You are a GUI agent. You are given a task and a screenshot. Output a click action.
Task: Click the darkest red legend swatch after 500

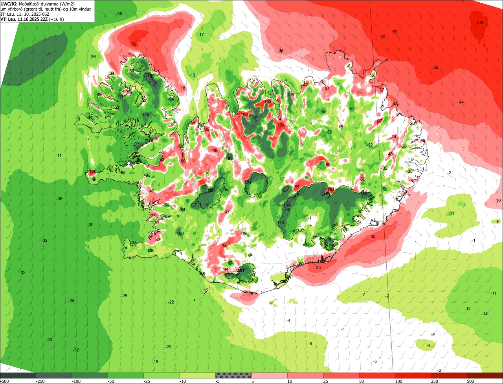tap(485, 375)
